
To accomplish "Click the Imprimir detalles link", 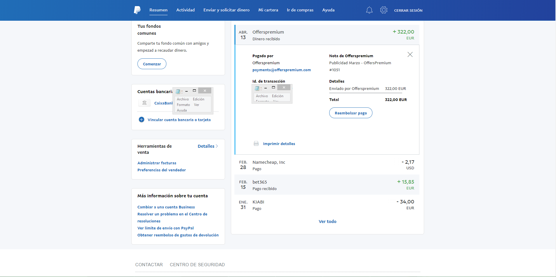I will point(279,144).
